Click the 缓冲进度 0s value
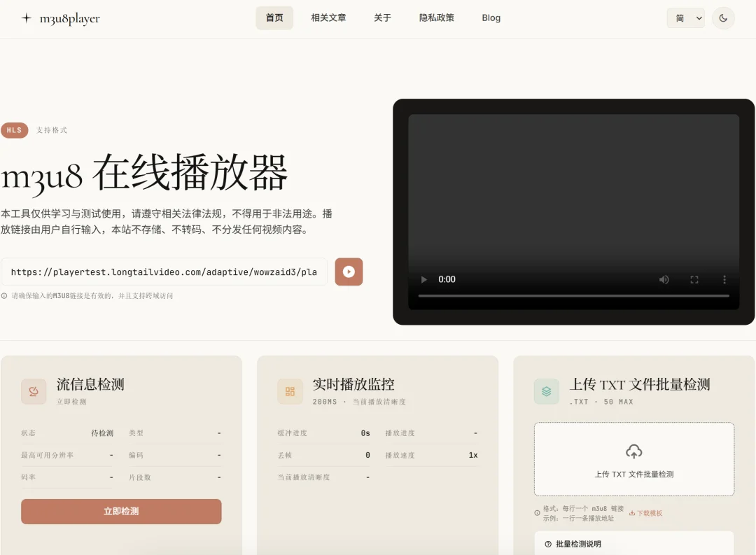This screenshot has height=555, width=756. [x=365, y=433]
